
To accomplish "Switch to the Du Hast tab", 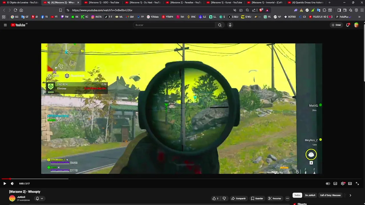I will pyautogui.click(x=143, y=3).
